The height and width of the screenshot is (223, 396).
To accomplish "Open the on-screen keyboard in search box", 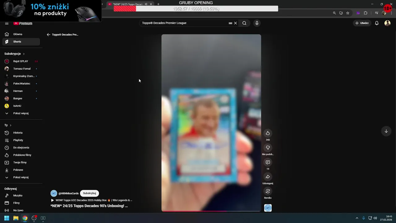I will 230,23.
